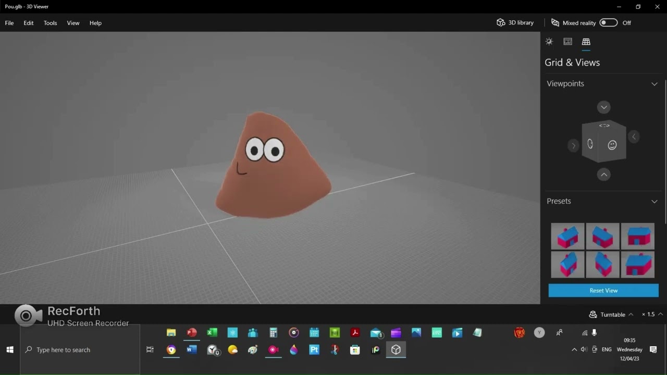Select the Grid & Views tab icon
667x375 pixels.
pyautogui.click(x=586, y=42)
